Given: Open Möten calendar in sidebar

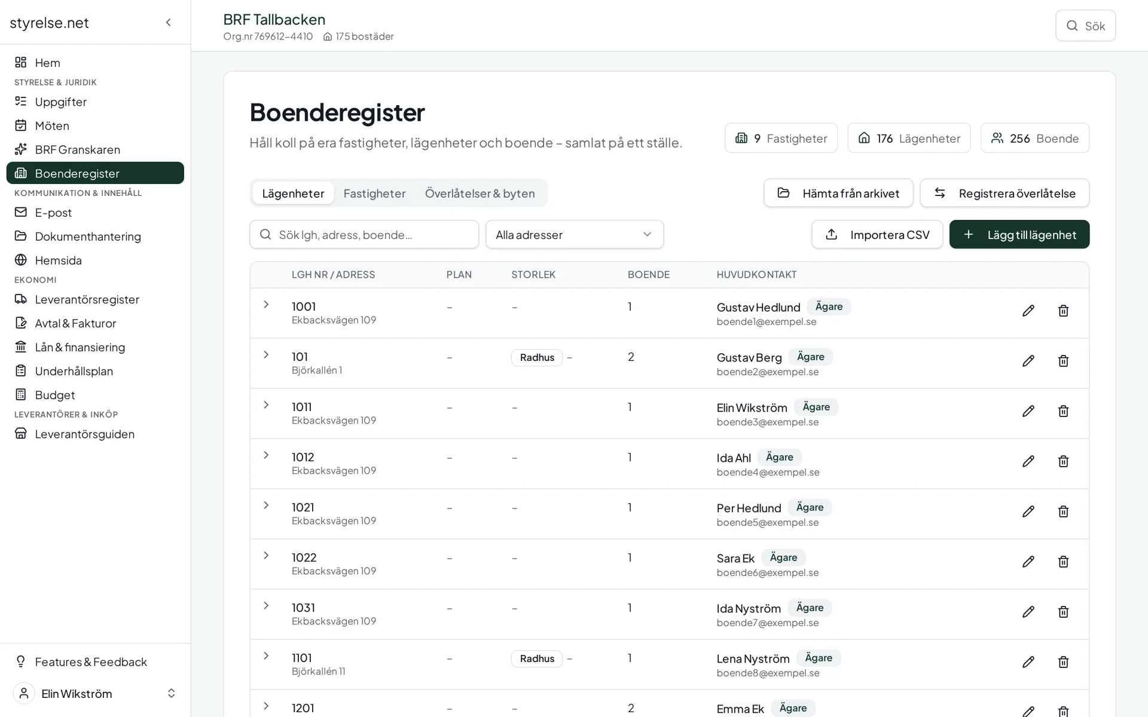Looking at the screenshot, I should click(x=95, y=125).
